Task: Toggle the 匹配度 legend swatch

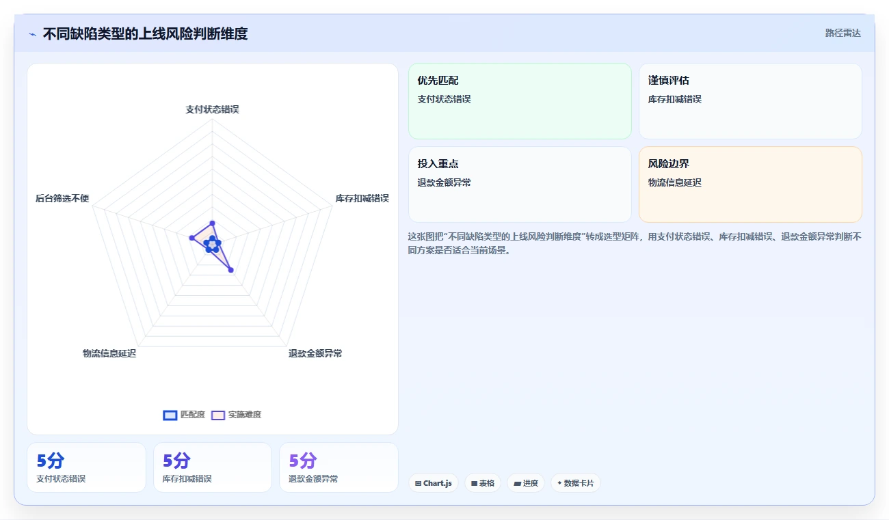Action: click(x=170, y=415)
